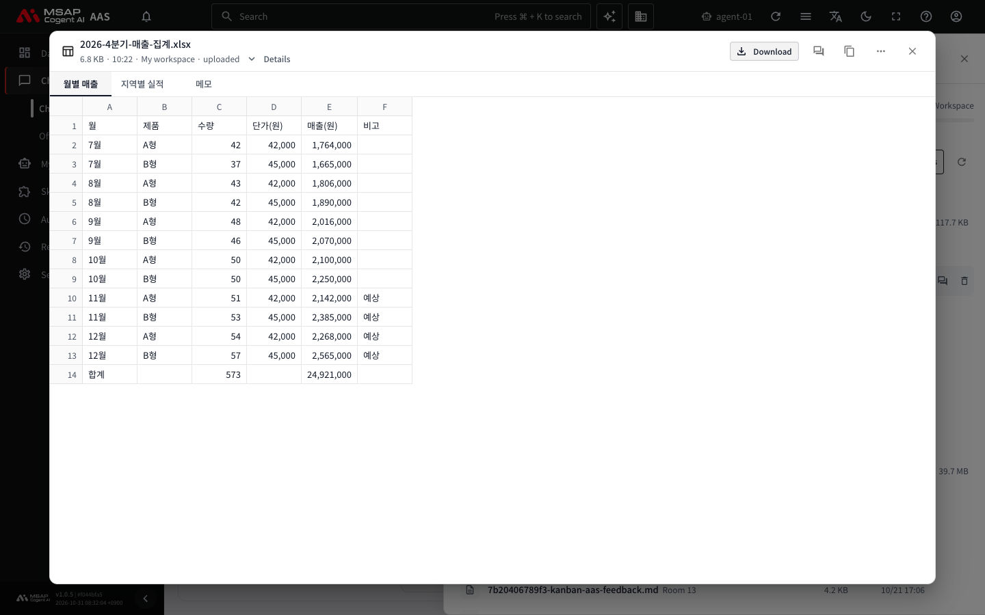The image size is (985, 615).
Task: Select the 합계 cell in row 14
Action: 110,374
